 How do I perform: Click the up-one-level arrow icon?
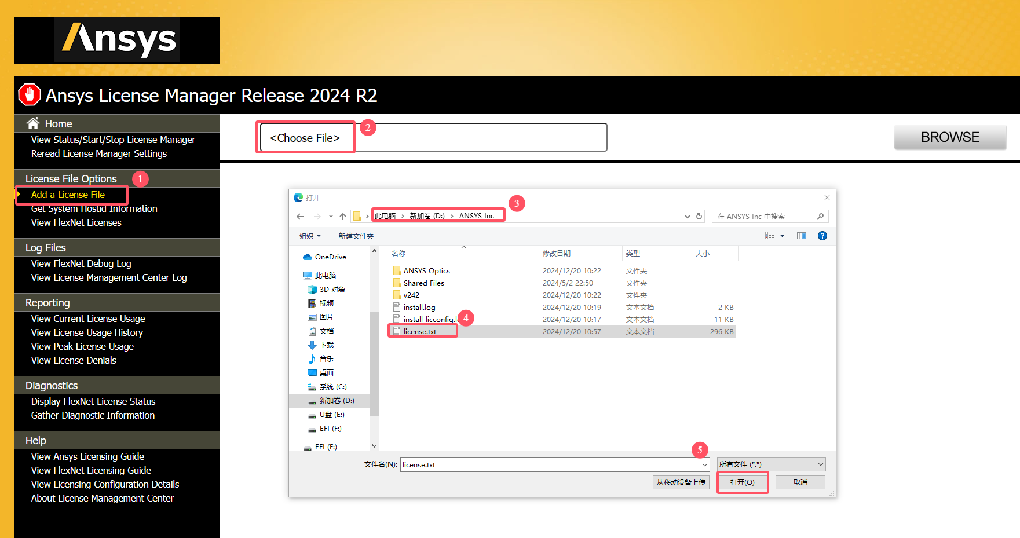coord(342,216)
